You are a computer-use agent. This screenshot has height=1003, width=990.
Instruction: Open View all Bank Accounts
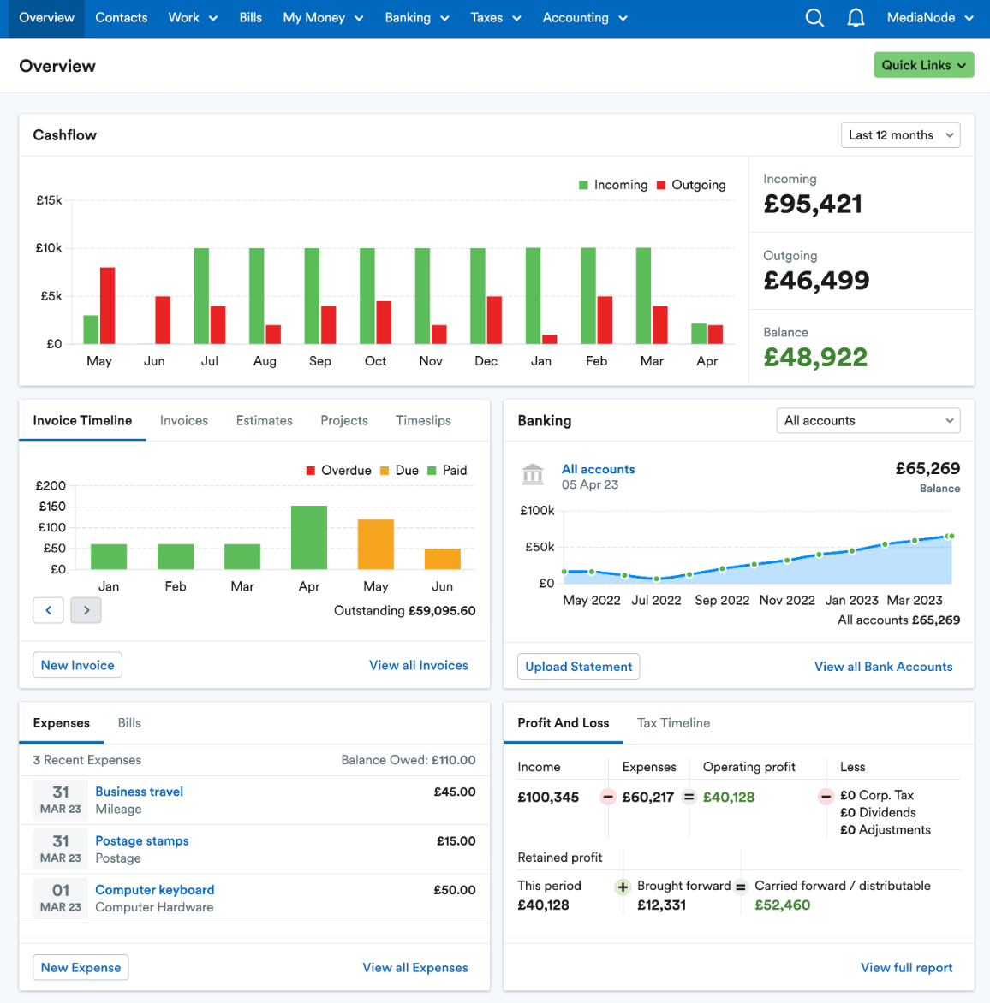point(883,666)
